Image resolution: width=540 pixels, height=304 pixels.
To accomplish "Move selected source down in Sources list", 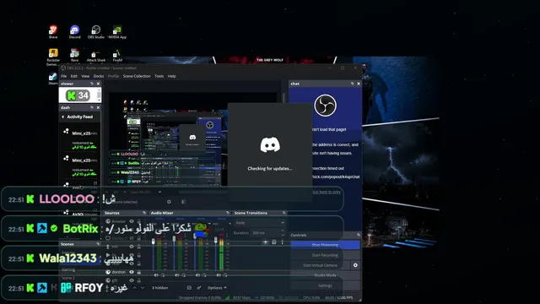I will [x=143, y=288].
